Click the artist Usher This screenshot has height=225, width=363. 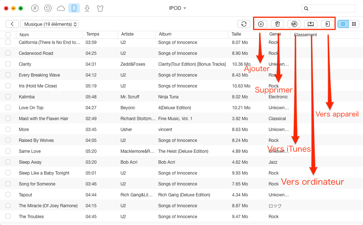tap(126, 130)
